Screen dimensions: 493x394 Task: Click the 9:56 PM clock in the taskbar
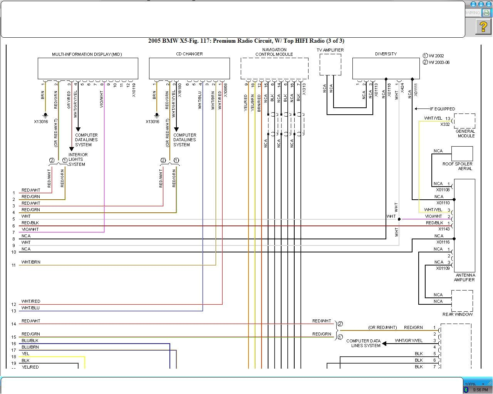coord(480,390)
